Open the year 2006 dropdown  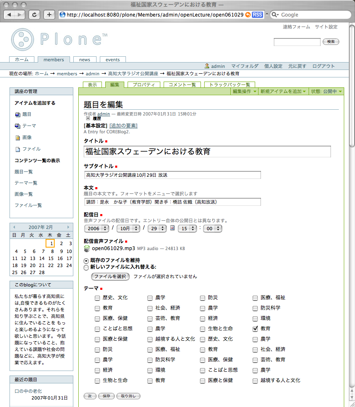(x=97, y=229)
